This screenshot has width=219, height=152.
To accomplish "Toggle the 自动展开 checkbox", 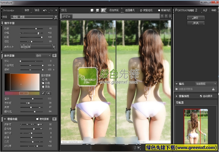I will 201,96.
